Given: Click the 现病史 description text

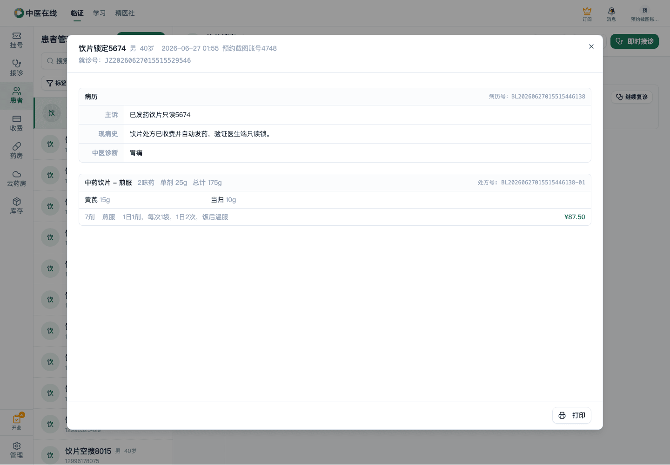Looking at the screenshot, I should tap(201, 134).
